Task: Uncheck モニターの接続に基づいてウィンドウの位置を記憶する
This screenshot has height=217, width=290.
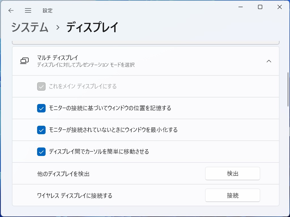Action: pyautogui.click(x=41, y=108)
